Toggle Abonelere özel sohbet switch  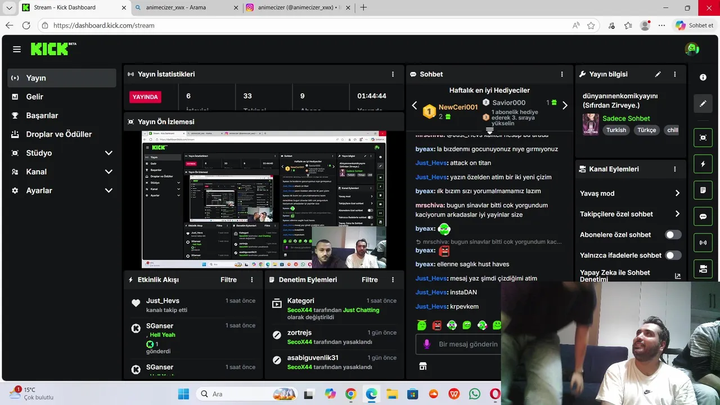(x=673, y=235)
